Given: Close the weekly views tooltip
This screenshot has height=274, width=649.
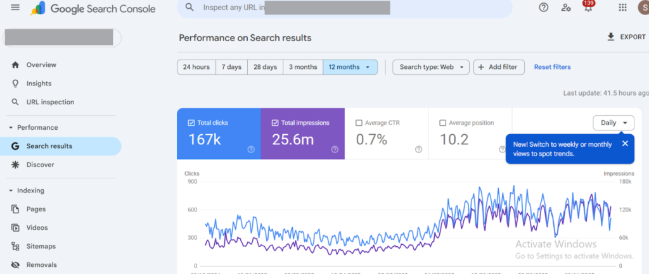Looking at the screenshot, I should 625,144.
